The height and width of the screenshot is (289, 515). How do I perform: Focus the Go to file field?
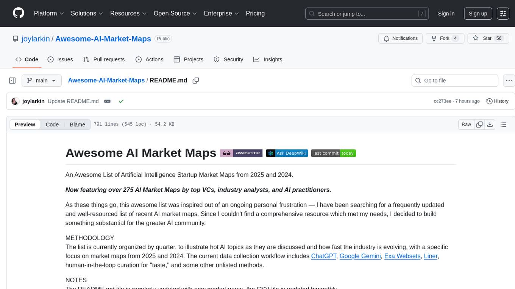[455, 81]
